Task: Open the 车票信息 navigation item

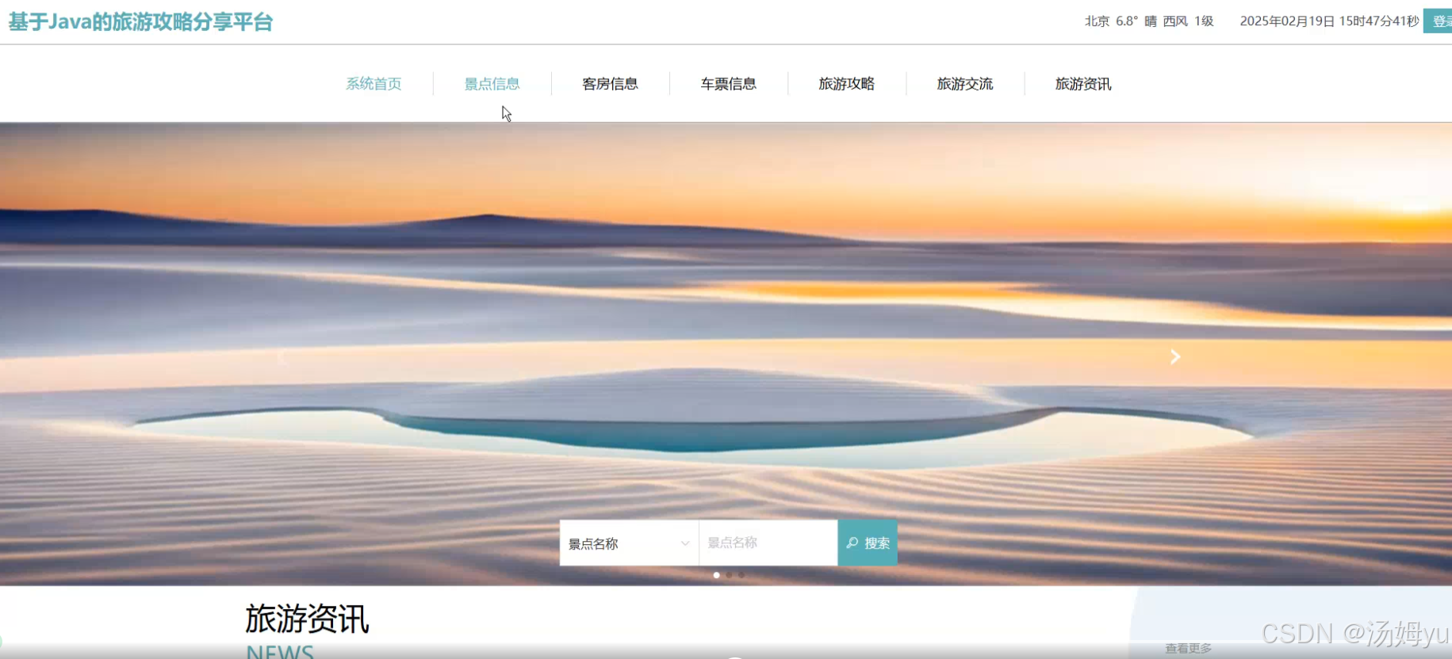Action: pos(728,84)
